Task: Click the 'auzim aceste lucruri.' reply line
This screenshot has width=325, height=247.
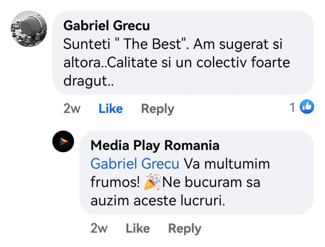Action: coord(158,201)
